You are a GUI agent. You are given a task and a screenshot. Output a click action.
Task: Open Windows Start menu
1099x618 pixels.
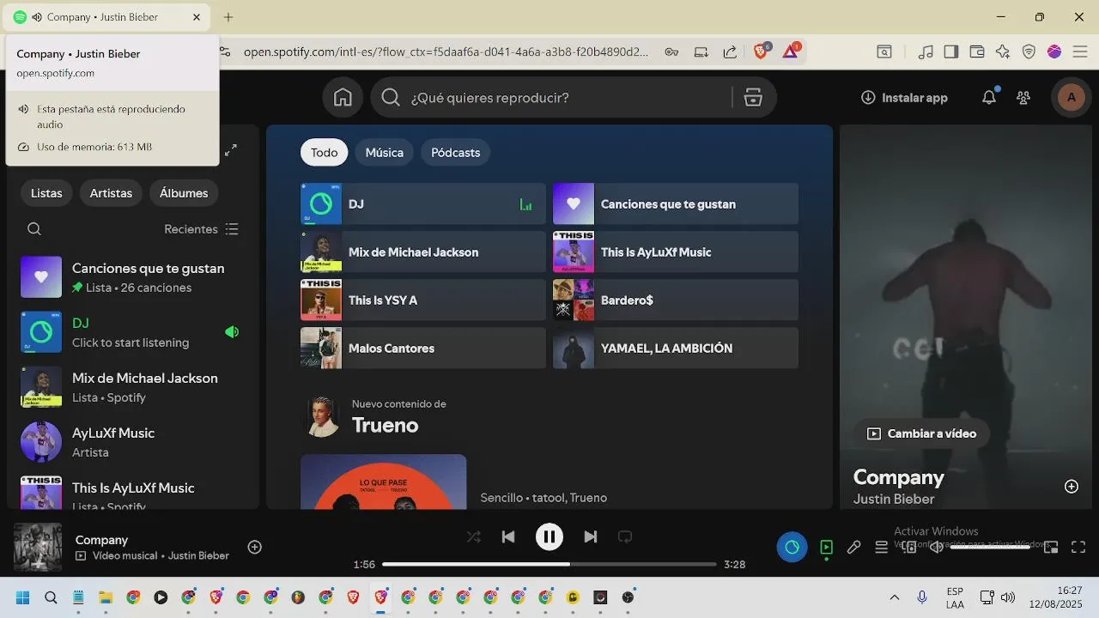pos(23,597)
